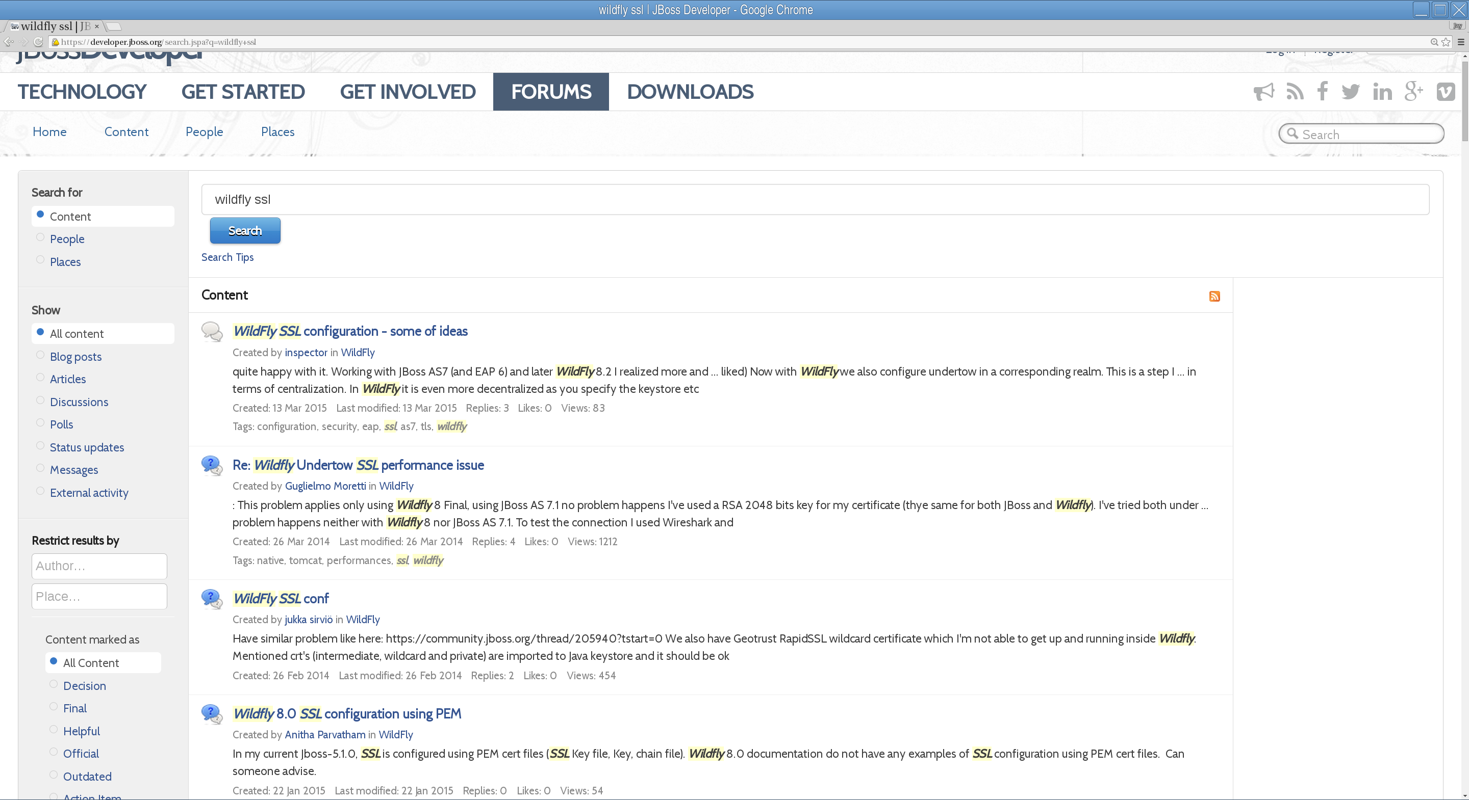
Task: Open the FORUMS navigation tab
Action: tap(551, 92)
